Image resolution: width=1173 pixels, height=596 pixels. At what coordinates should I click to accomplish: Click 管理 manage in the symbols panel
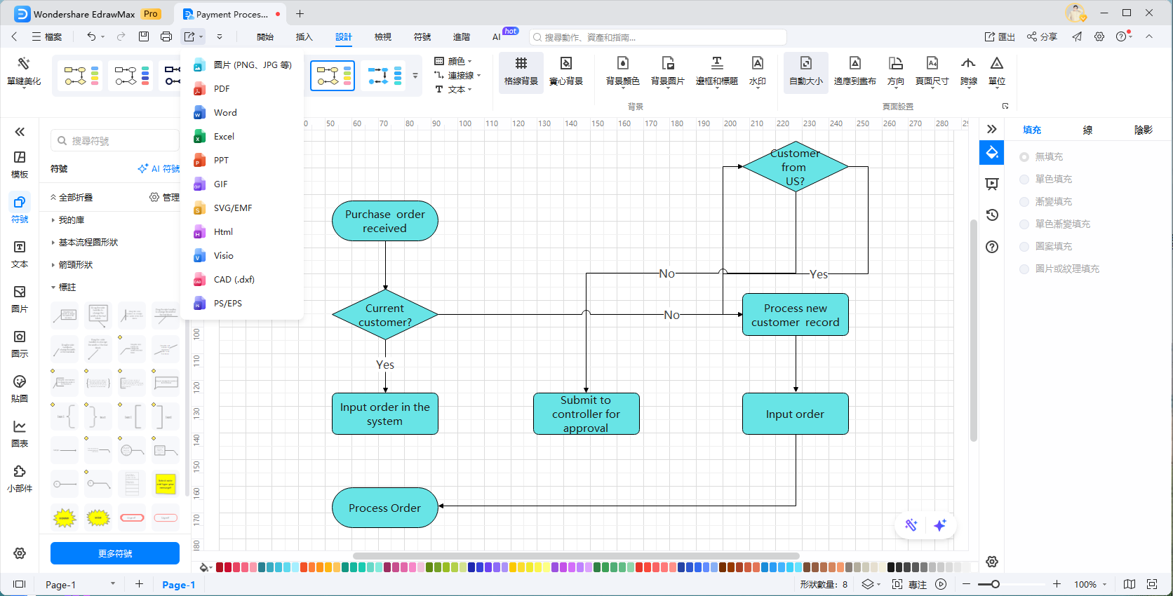165,198
